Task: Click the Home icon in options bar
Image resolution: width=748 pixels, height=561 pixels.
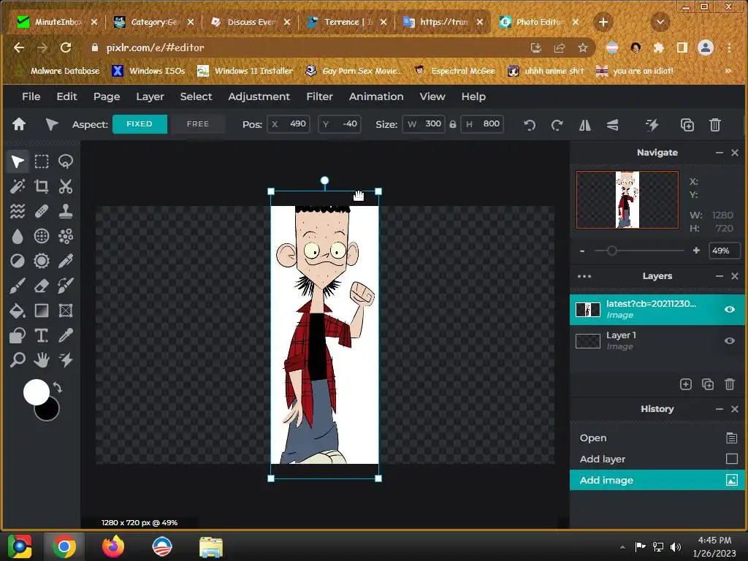Action: pos(19,124)
